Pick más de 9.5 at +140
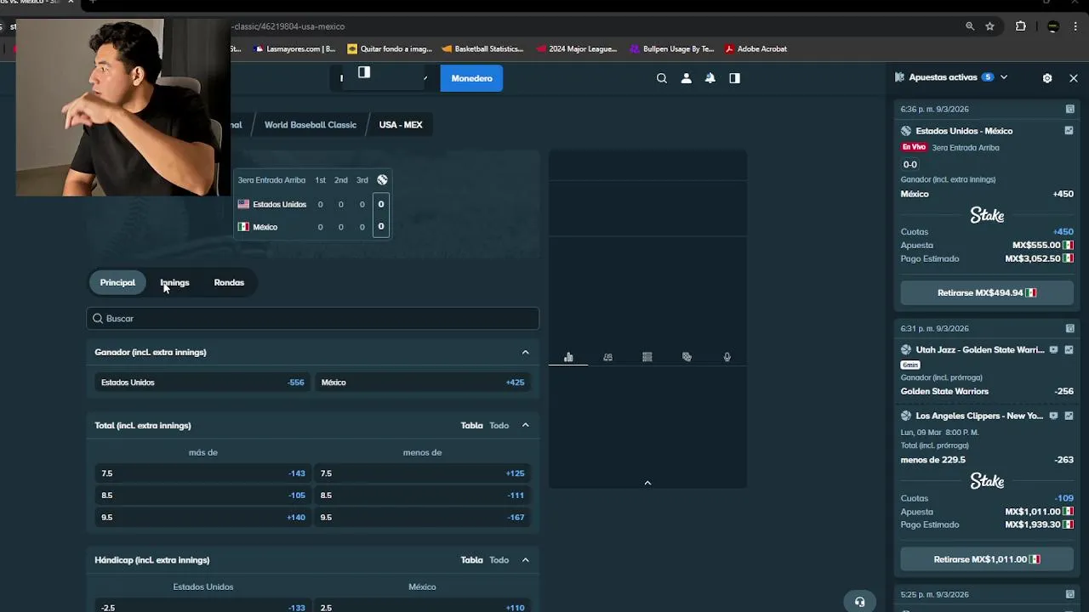Image resolution: width=1089 pixels, height=612 pixels. tap(202, 518)
